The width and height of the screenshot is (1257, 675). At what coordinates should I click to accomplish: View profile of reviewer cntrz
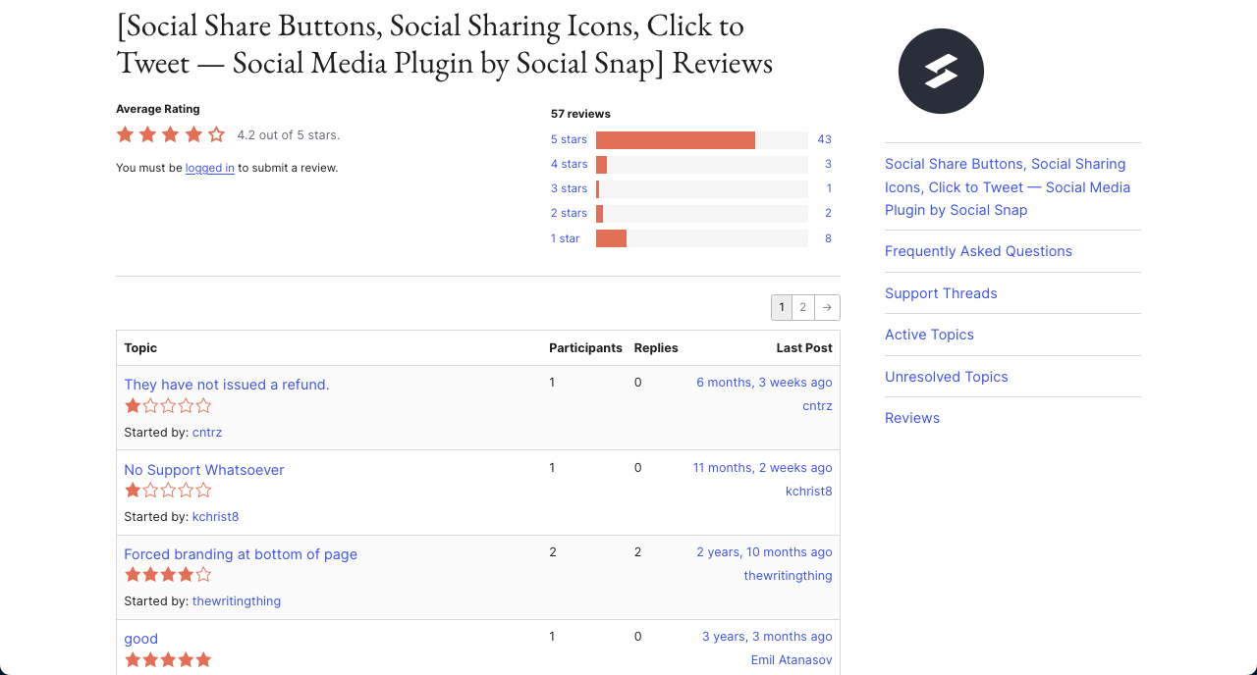pyautogui.click(x=207, y=432)
